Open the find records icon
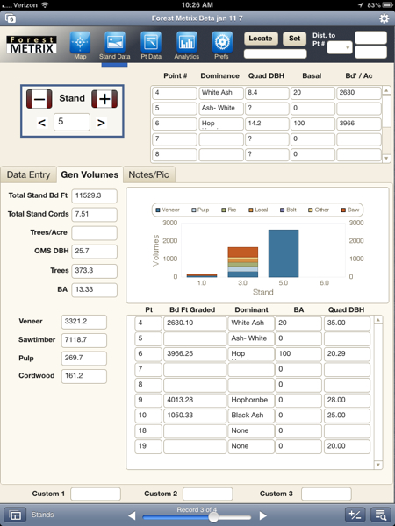Screen dimensions: 395x526 (381, 515)
